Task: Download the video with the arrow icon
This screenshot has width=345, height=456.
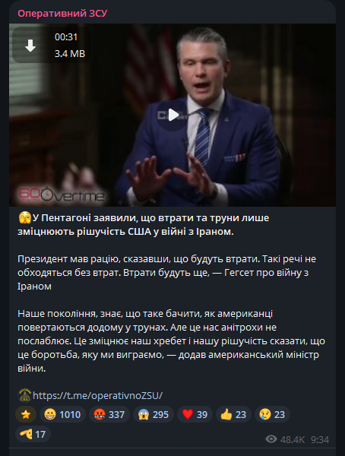Action: pyautogui.click(x=30, y=46)
